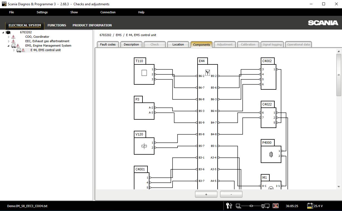Screen dimensions: 342x211
Task: Switch to the PRODUCT INFORMATION section
Action: tap(92, 25)
